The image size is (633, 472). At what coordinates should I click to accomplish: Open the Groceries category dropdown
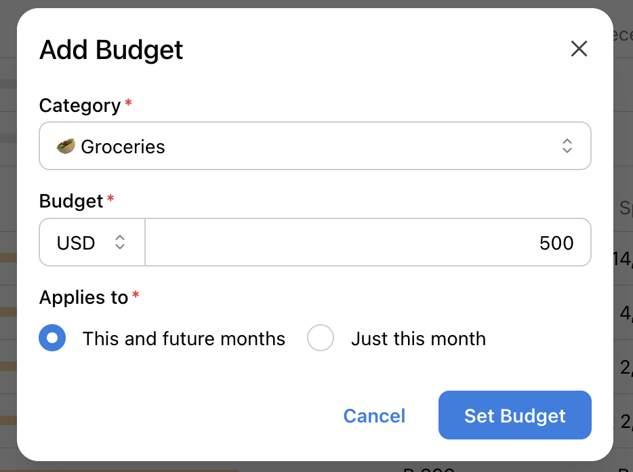point(315,145)
